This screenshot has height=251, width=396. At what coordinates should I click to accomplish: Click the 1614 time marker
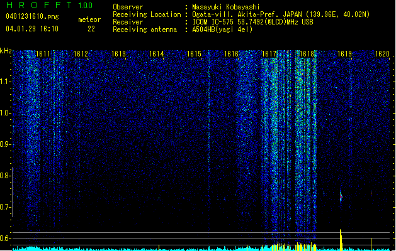pos(156,54)
